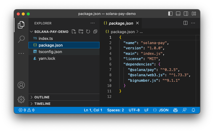
Task: Select the package.json editor tab
Action: [x=121, y=23]
